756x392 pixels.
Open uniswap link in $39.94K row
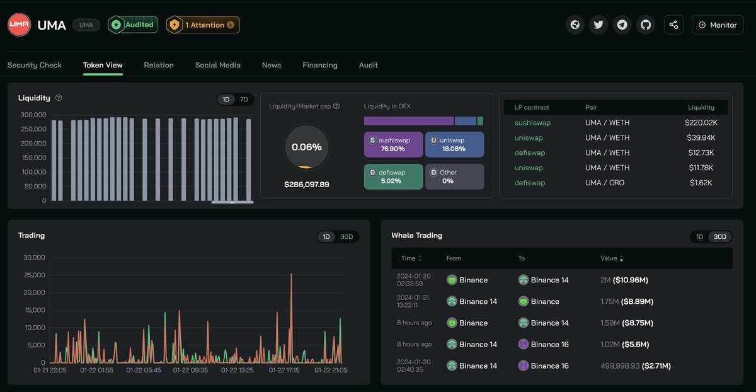[529, 137]
